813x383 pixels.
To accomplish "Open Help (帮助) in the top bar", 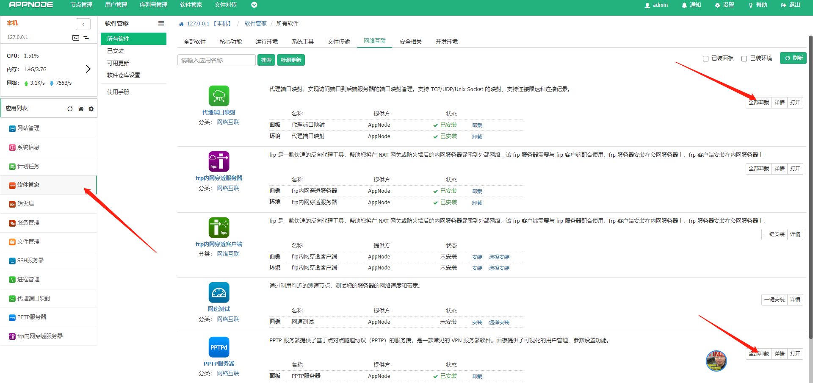I will coord(758,5).
